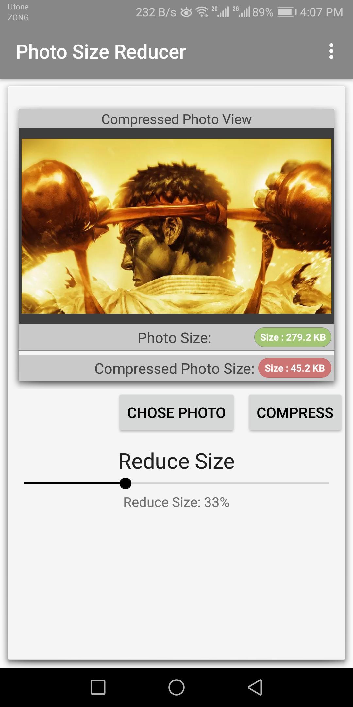Click the Compressed Photo View header
The height and width of the screenshot is (707, 353).
point(176,119)
